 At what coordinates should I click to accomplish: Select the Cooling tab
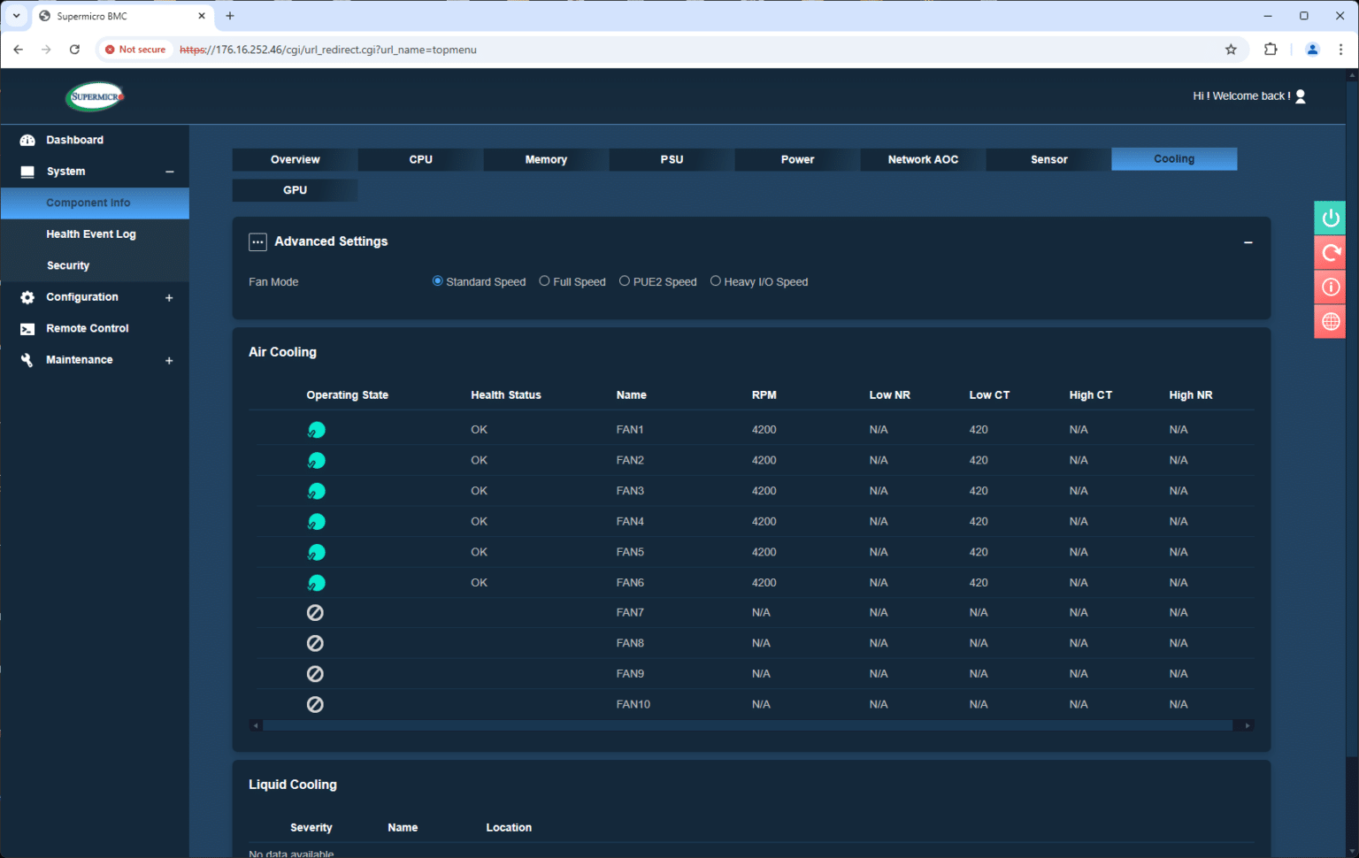[x=1174, y=159]
